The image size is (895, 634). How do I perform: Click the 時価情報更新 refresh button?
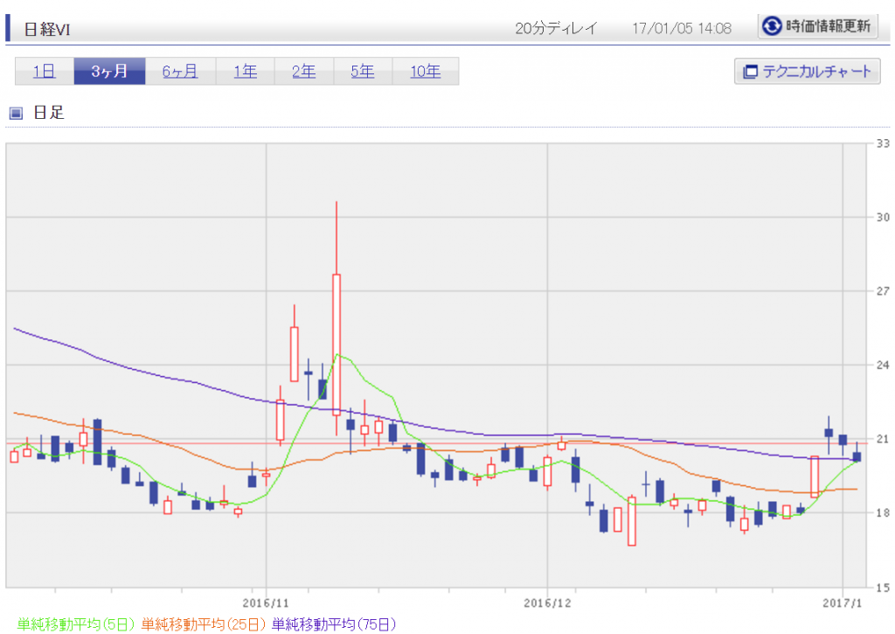point(818,26)
